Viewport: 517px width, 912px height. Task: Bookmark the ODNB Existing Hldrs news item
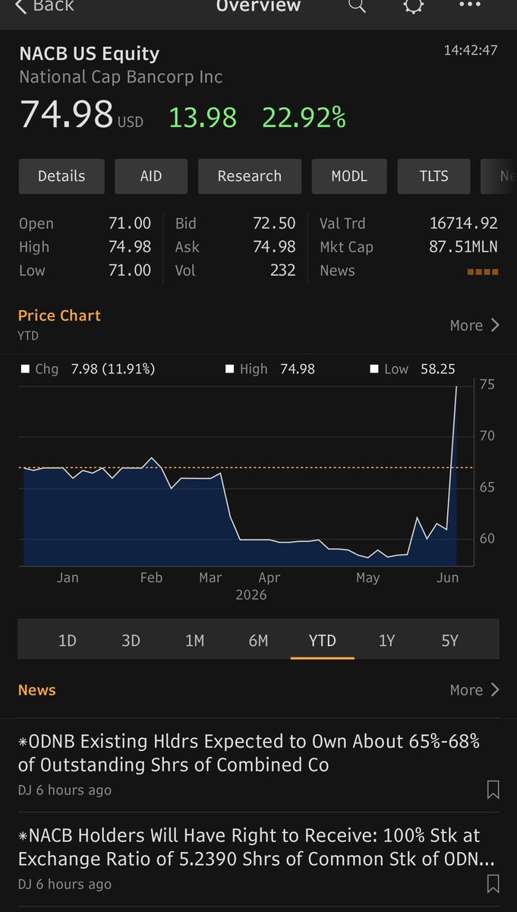coord(493,790)
